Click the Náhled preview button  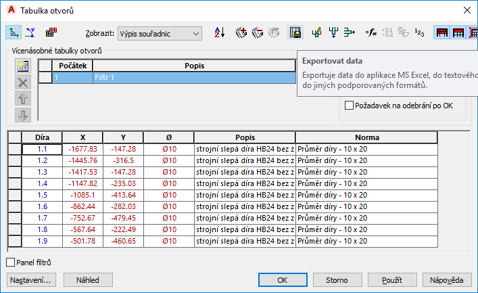(x=88, y=279)
